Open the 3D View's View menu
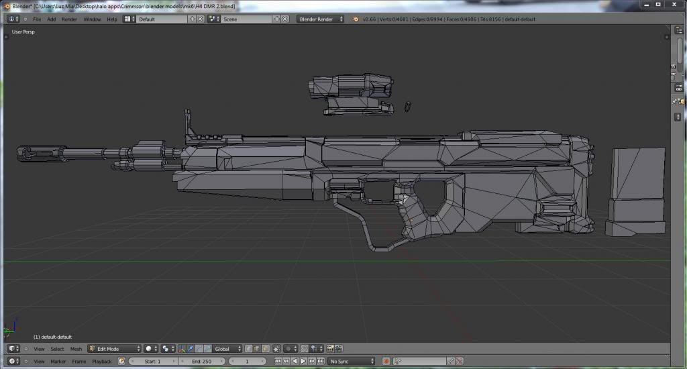 [40, 349]
